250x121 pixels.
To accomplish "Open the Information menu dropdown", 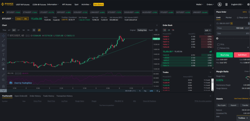I will (x=53, y=4).
